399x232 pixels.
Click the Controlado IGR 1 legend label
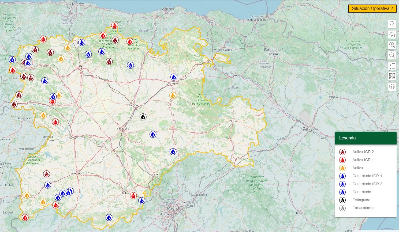pos(367,176)
